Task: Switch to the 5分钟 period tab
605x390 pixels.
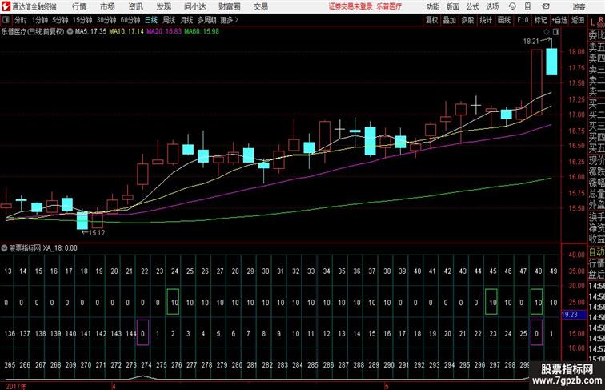Action: point(60,20)
